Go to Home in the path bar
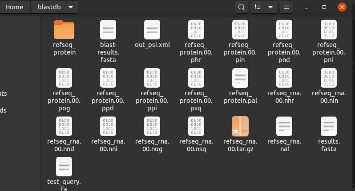The height and width of the screenshot is (191, 355). coord(14,7)
